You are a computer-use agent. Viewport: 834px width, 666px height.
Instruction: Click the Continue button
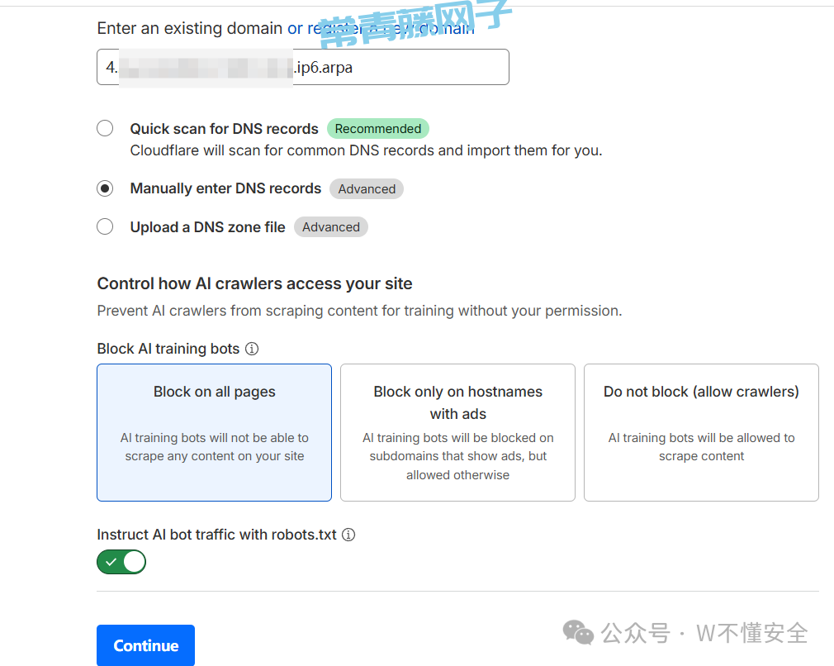(145, 645)
